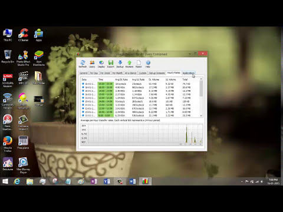This screenshot has width=283, height=212.
Task: Select the CCleaner desktop shortcut
Action: click(23, 35)
